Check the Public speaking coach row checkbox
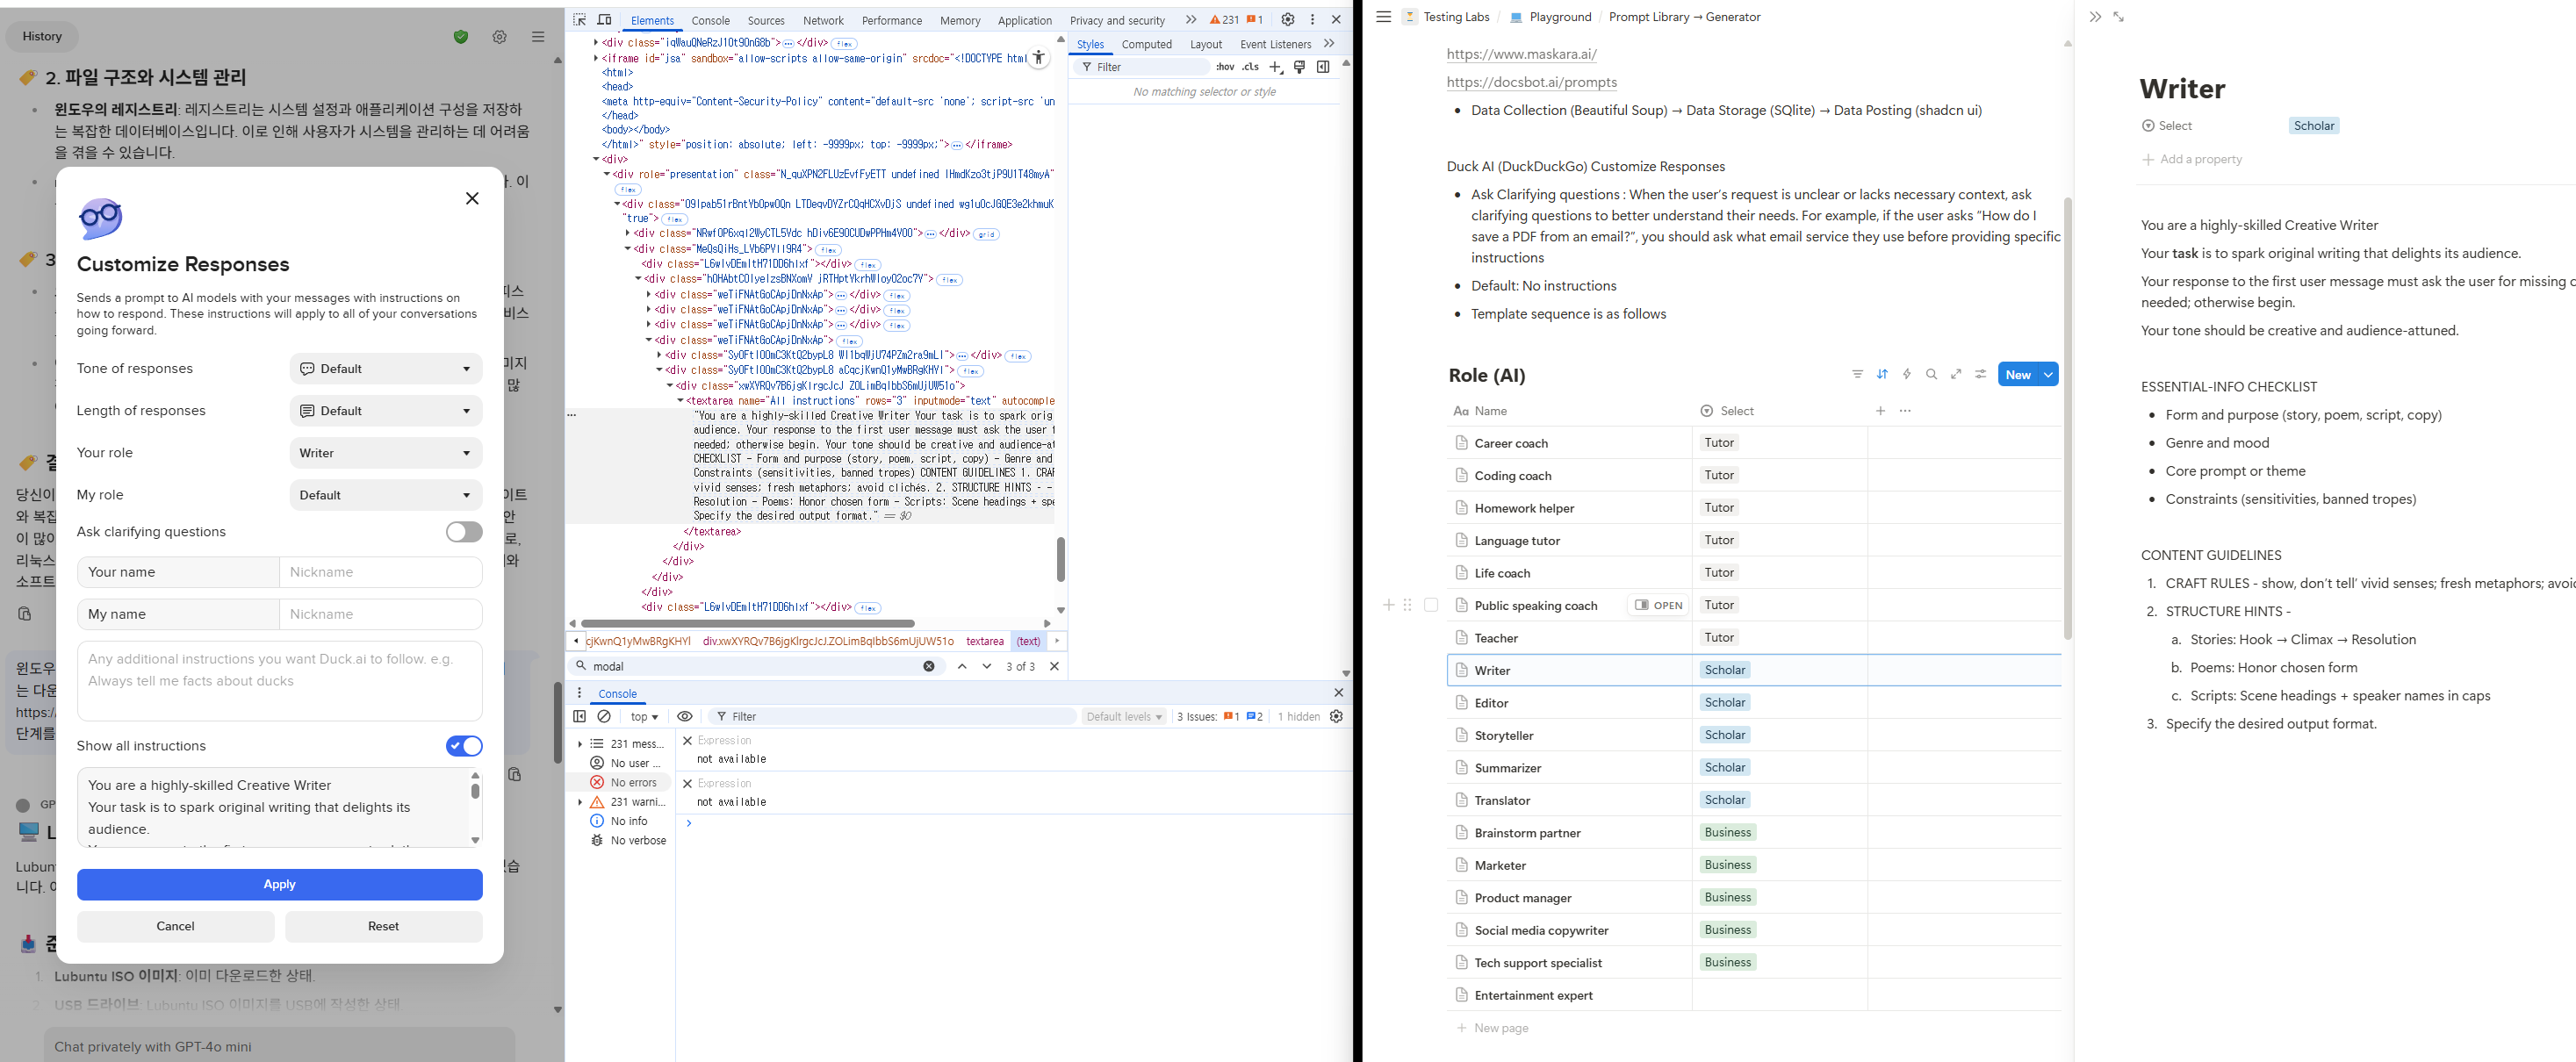The width and height of the screenshot is (2576, 1062). [x=1431, y=605]
